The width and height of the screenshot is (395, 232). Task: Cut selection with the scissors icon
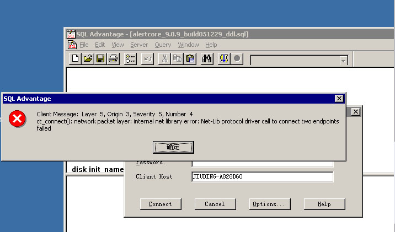[x=164, y=59]
